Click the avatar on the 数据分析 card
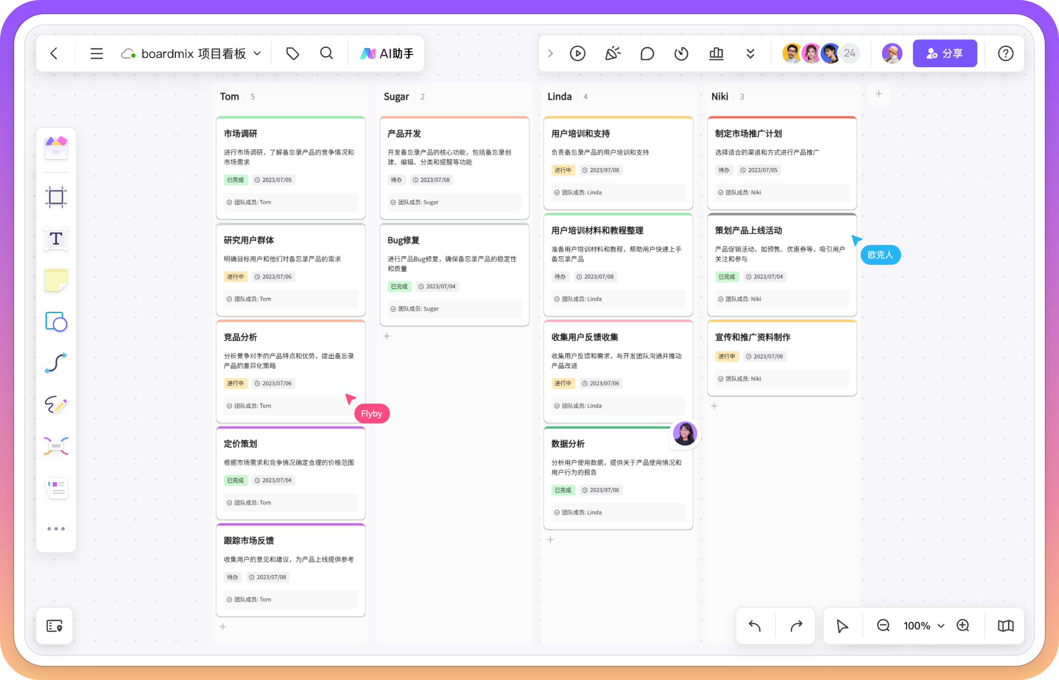Image resolution: width=1059 pixels, height=680 pixels. coord(685,433)
